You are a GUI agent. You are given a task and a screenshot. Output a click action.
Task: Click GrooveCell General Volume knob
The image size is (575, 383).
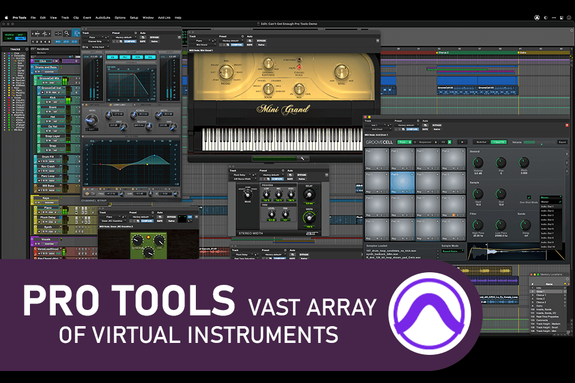pyautogui.click(x=478, y=162)
